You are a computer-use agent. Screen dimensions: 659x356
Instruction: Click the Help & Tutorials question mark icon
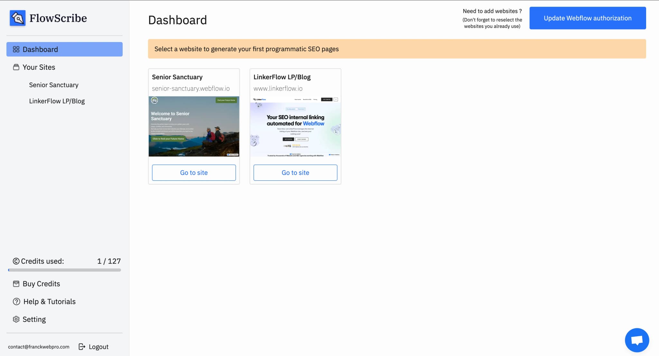16,301
